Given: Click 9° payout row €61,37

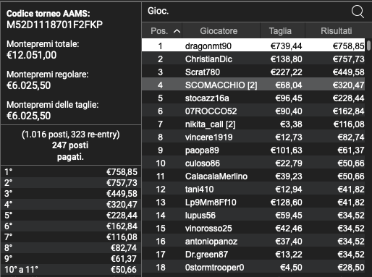Looking at the screenshot, I should click(71, 259).
